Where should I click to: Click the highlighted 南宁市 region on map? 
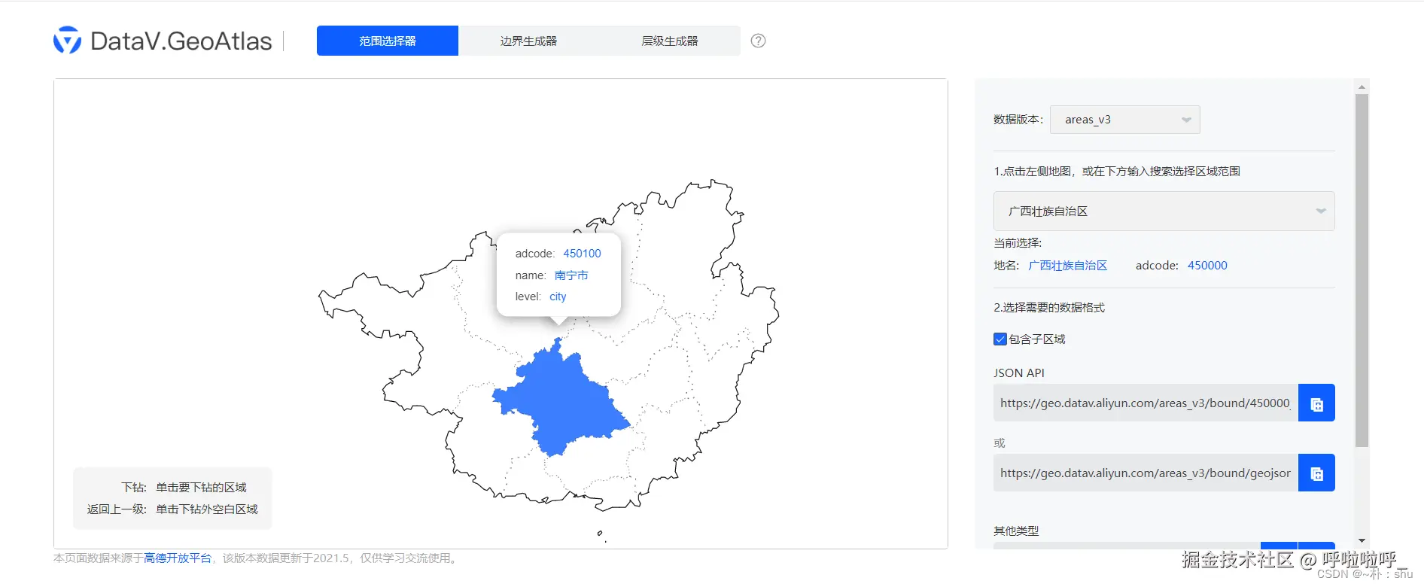[x=562, y=399]
